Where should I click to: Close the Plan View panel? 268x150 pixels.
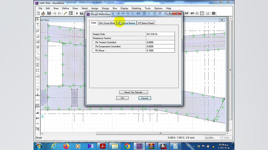(222, 20)
